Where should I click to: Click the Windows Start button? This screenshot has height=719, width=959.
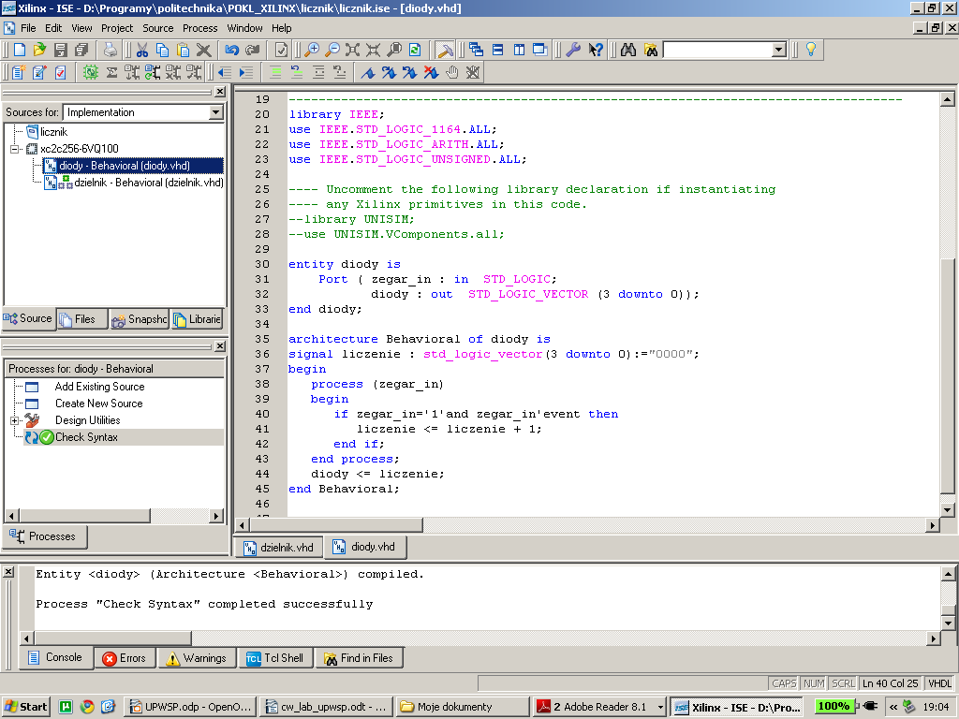(25, 707)
